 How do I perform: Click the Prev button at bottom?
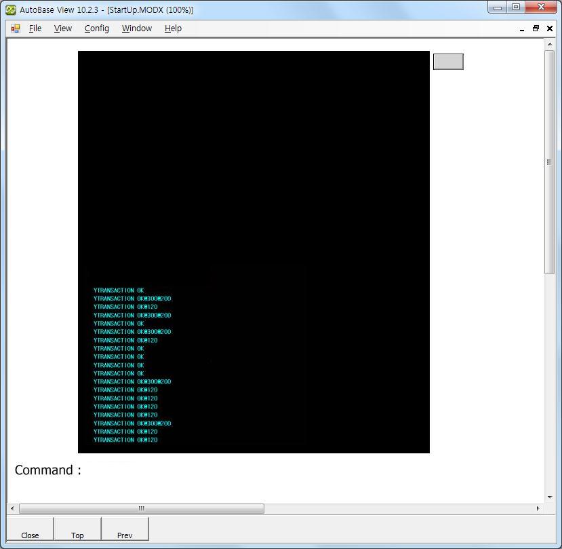click(125, 529)
